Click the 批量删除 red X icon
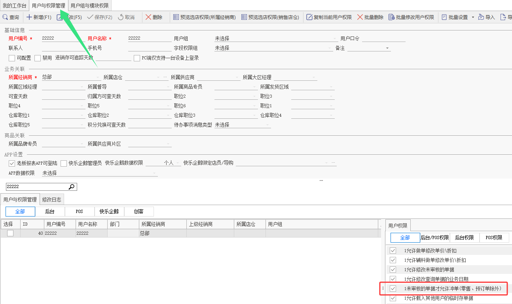 click(x=360, y=17)
